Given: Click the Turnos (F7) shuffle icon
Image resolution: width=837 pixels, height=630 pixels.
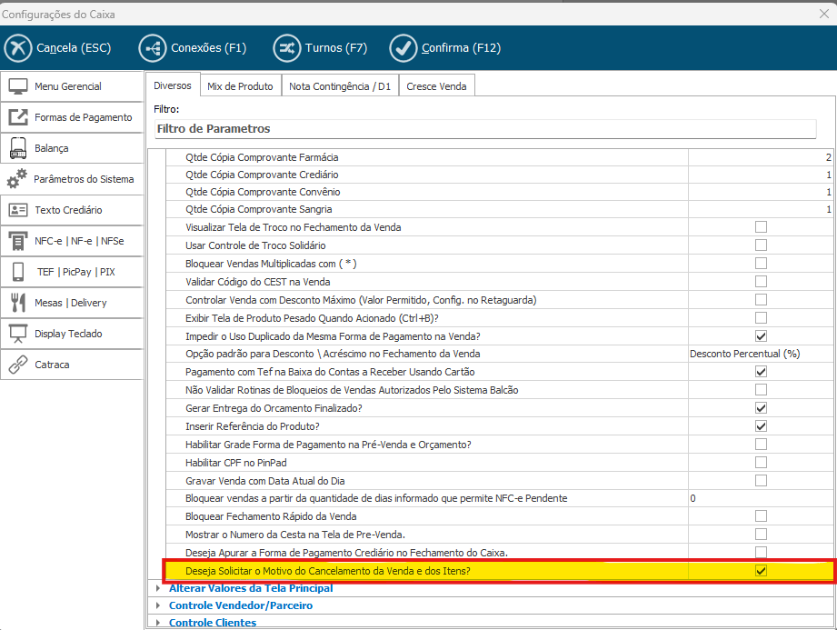Looking at the screenshot, I should click(287, 48).
